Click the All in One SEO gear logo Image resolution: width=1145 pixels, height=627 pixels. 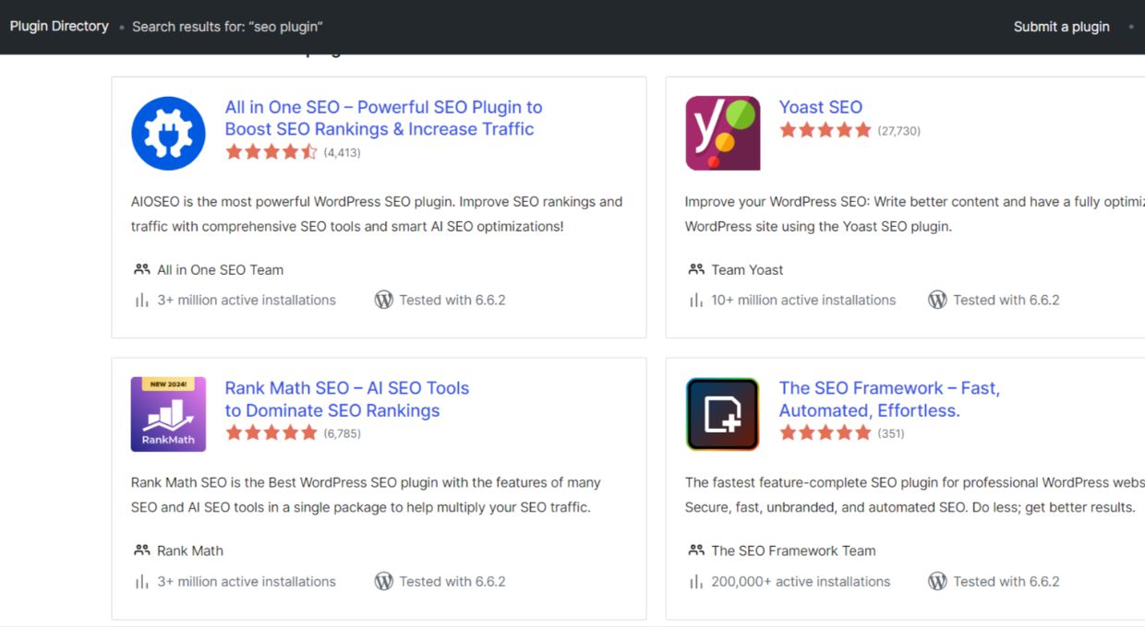(x=168, y=133)
